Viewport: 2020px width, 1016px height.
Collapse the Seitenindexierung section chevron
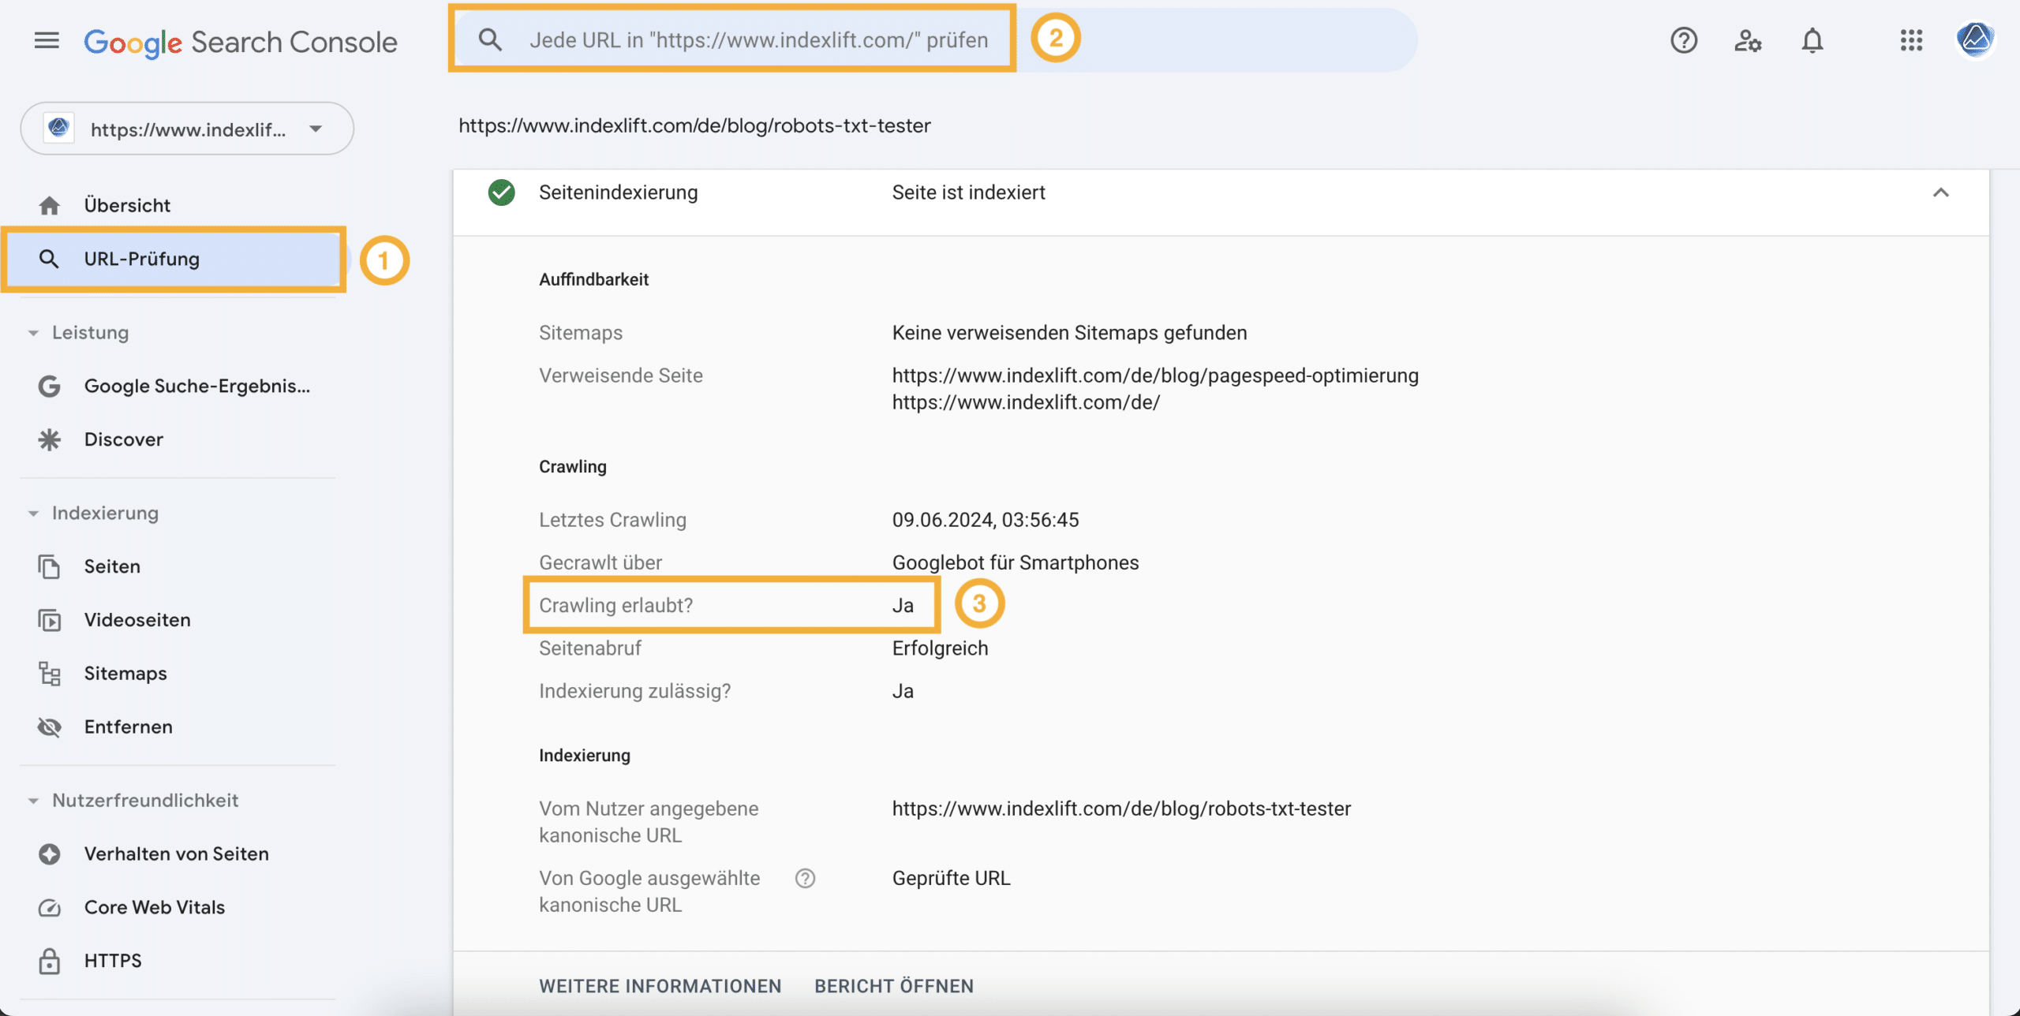point(1940,192)
